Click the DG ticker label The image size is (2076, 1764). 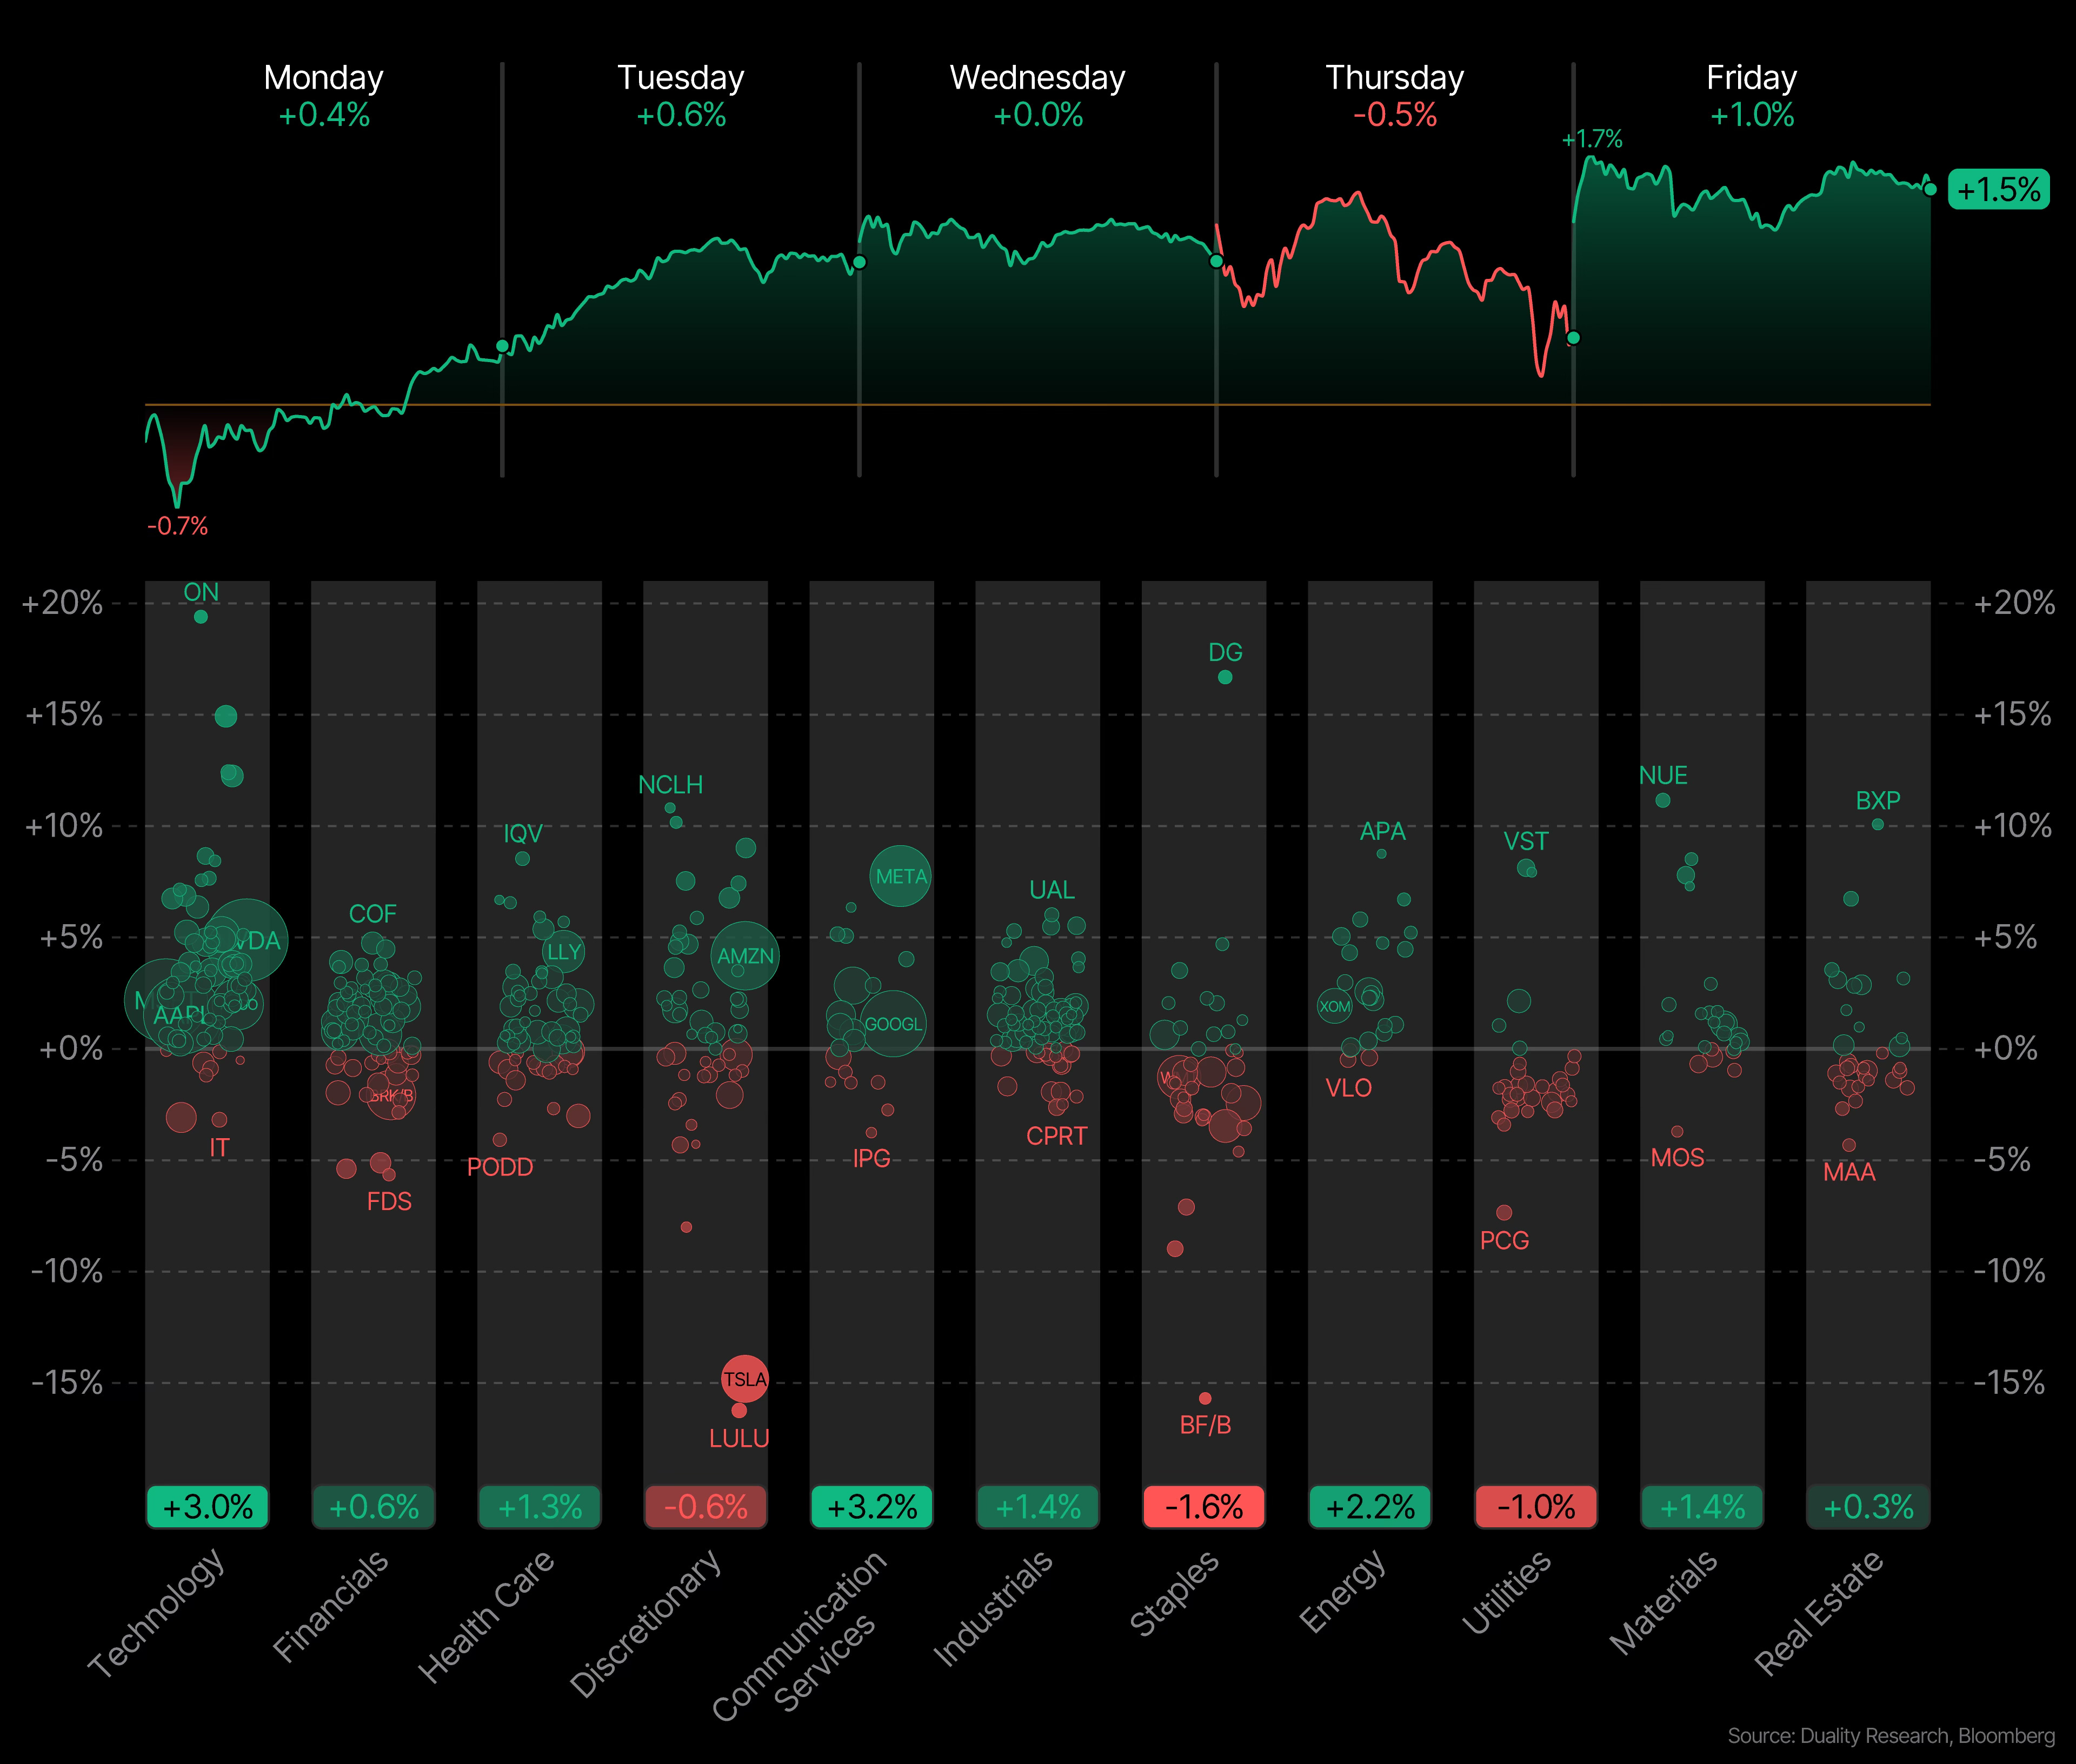[x=1225, y=652]
